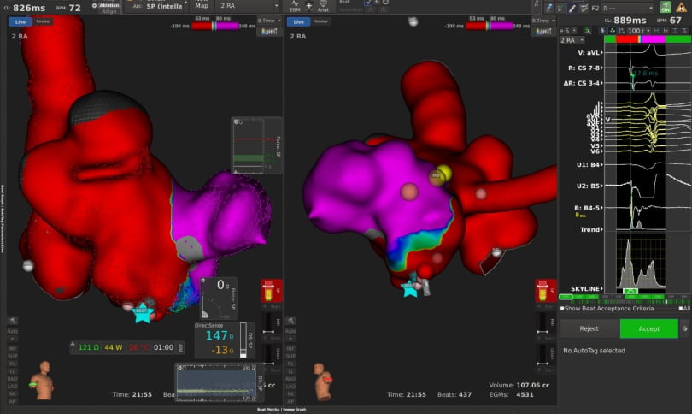Adjust the left view activation color bar
This screenshot has width=692, height=414.
(215, 26)
